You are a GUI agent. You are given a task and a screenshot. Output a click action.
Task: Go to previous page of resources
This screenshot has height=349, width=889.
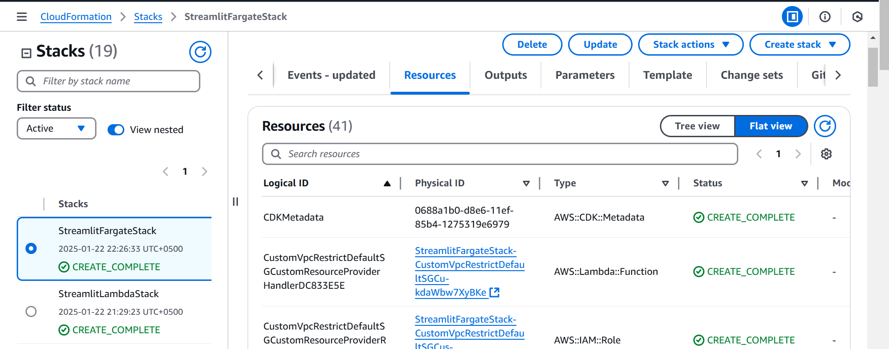759,154
